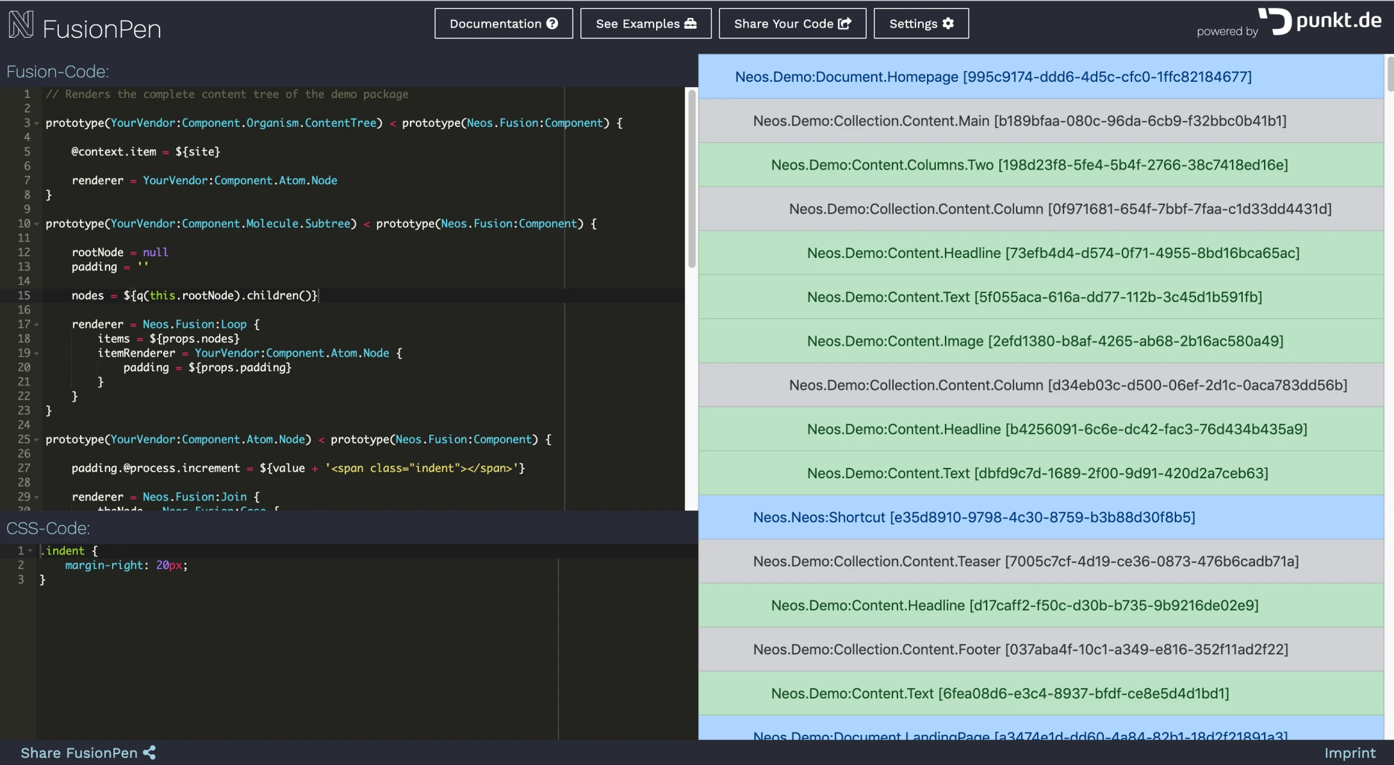Click the See Examples button

[x=646, y=24]
